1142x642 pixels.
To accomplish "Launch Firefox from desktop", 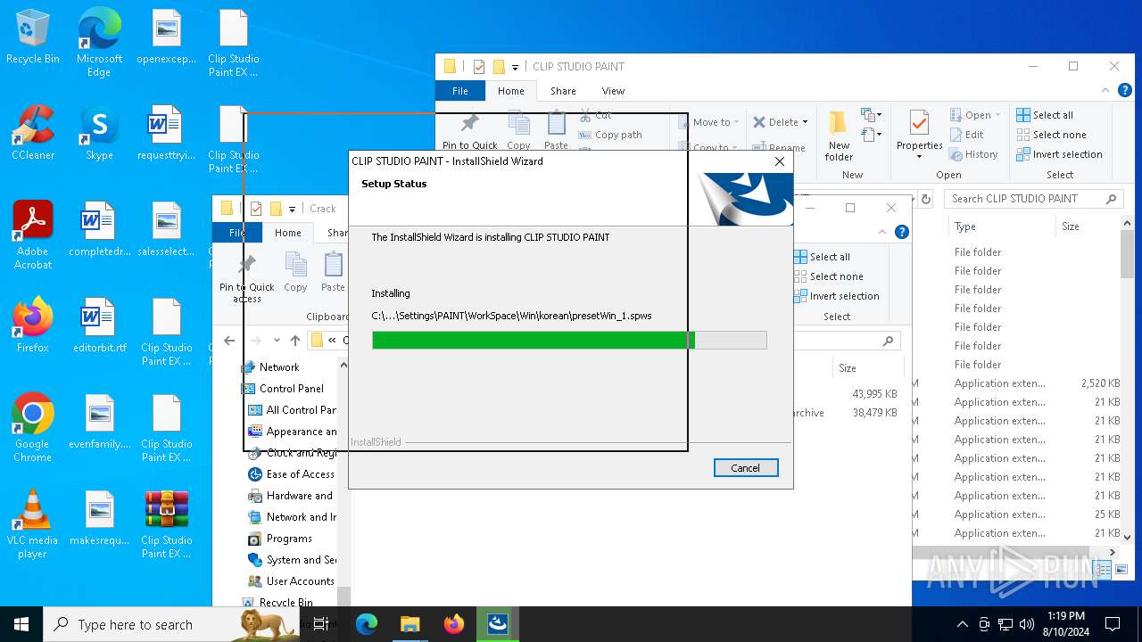I will 33,325.
